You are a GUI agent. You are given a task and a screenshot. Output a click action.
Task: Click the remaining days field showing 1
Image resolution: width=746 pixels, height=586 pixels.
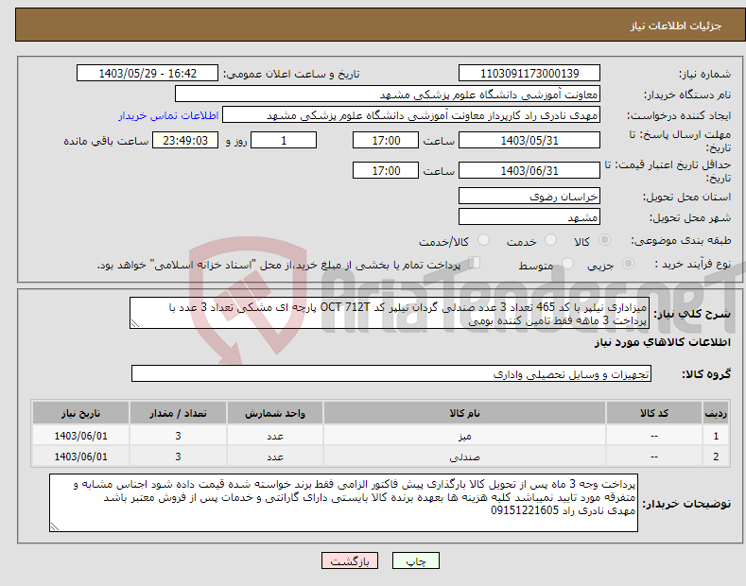tap(284, 141)
